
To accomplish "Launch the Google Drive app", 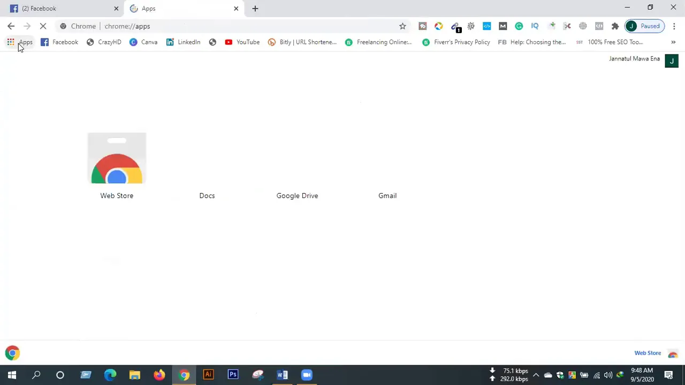I will point(297,196).
